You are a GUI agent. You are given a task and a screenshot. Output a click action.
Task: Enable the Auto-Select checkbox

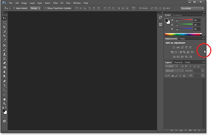(x=14, y=8)
